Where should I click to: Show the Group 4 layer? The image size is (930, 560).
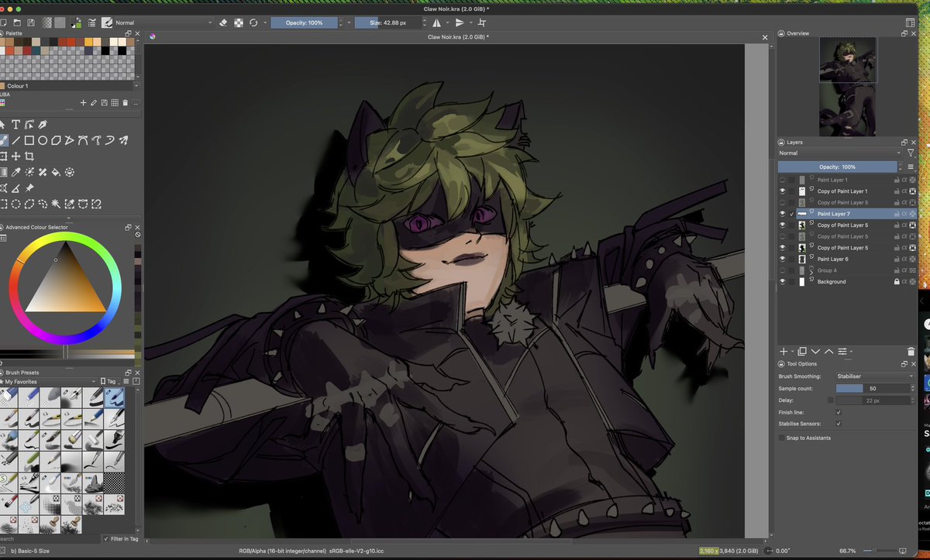(x=782, y=270)
